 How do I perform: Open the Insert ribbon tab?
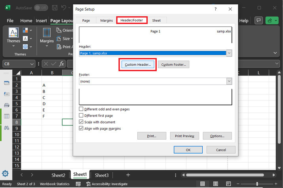click(41, 21)
